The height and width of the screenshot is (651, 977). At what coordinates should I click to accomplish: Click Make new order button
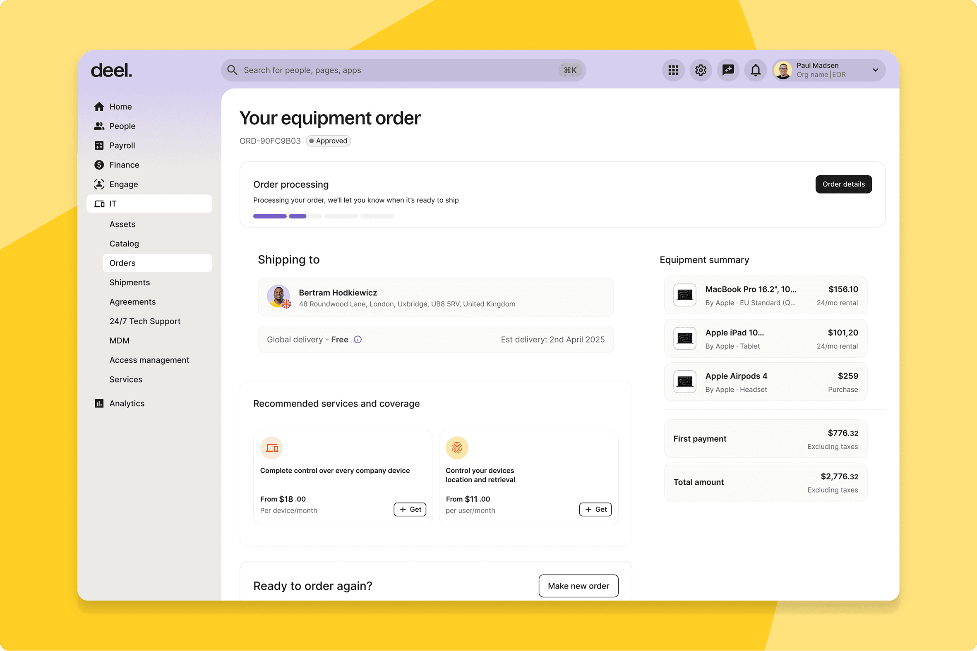click(x=578, y=586)
